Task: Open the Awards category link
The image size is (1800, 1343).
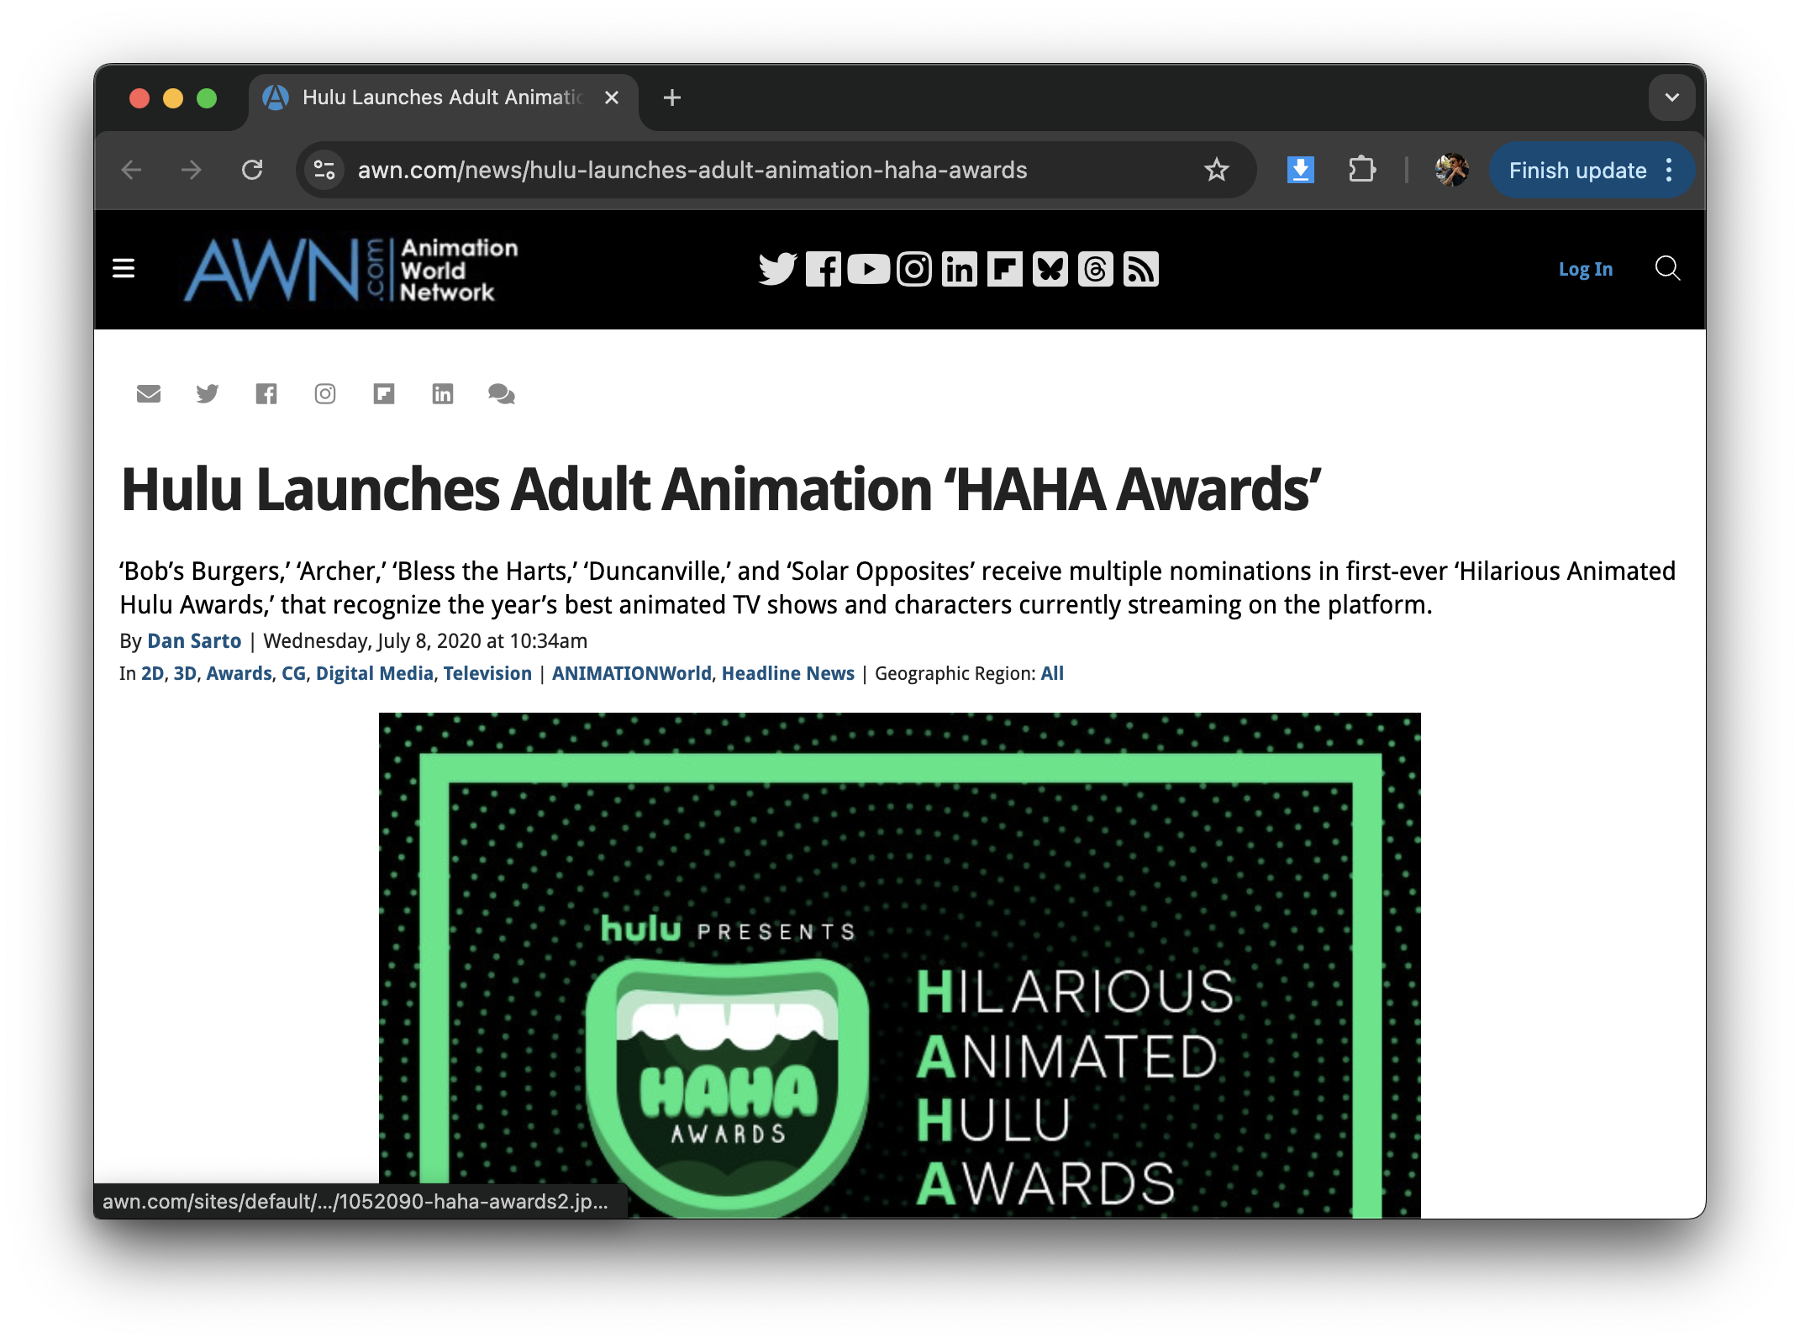Action: pos(239,673)
